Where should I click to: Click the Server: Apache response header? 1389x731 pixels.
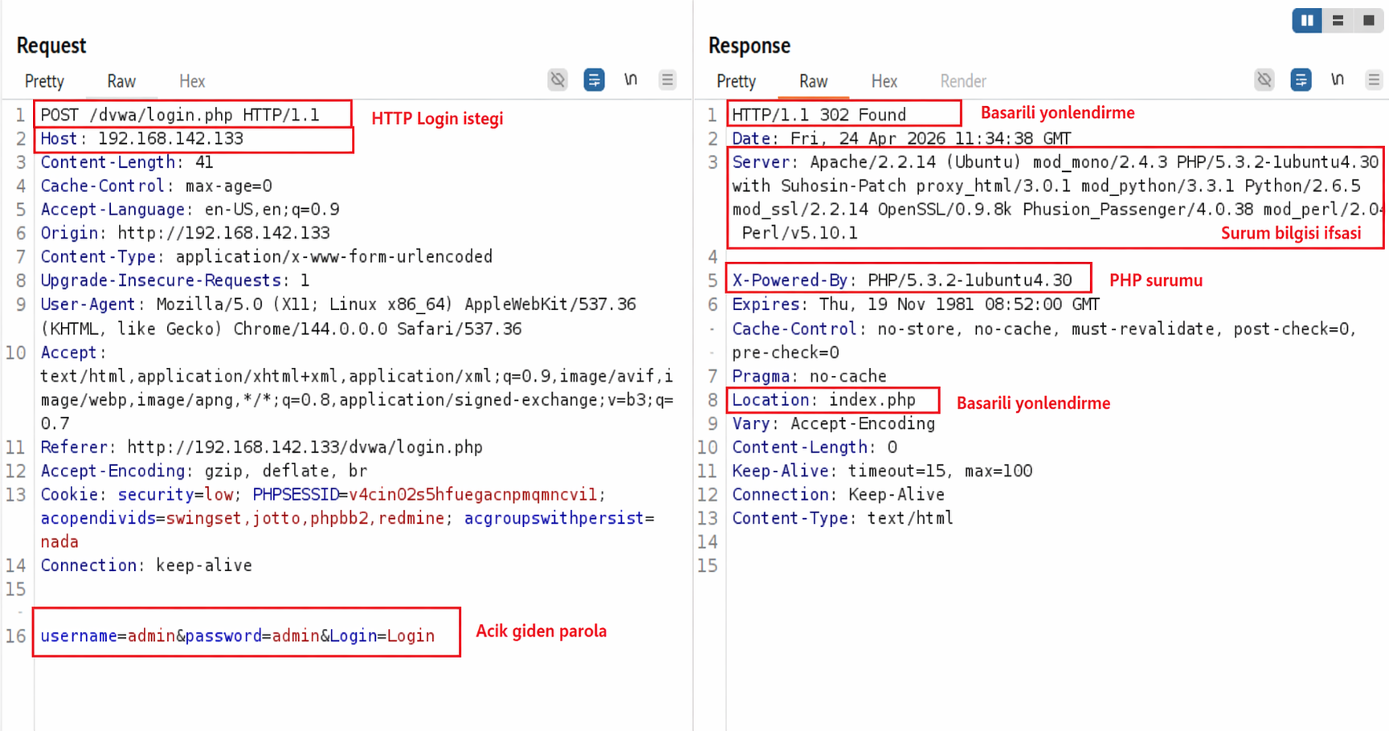1056,198
